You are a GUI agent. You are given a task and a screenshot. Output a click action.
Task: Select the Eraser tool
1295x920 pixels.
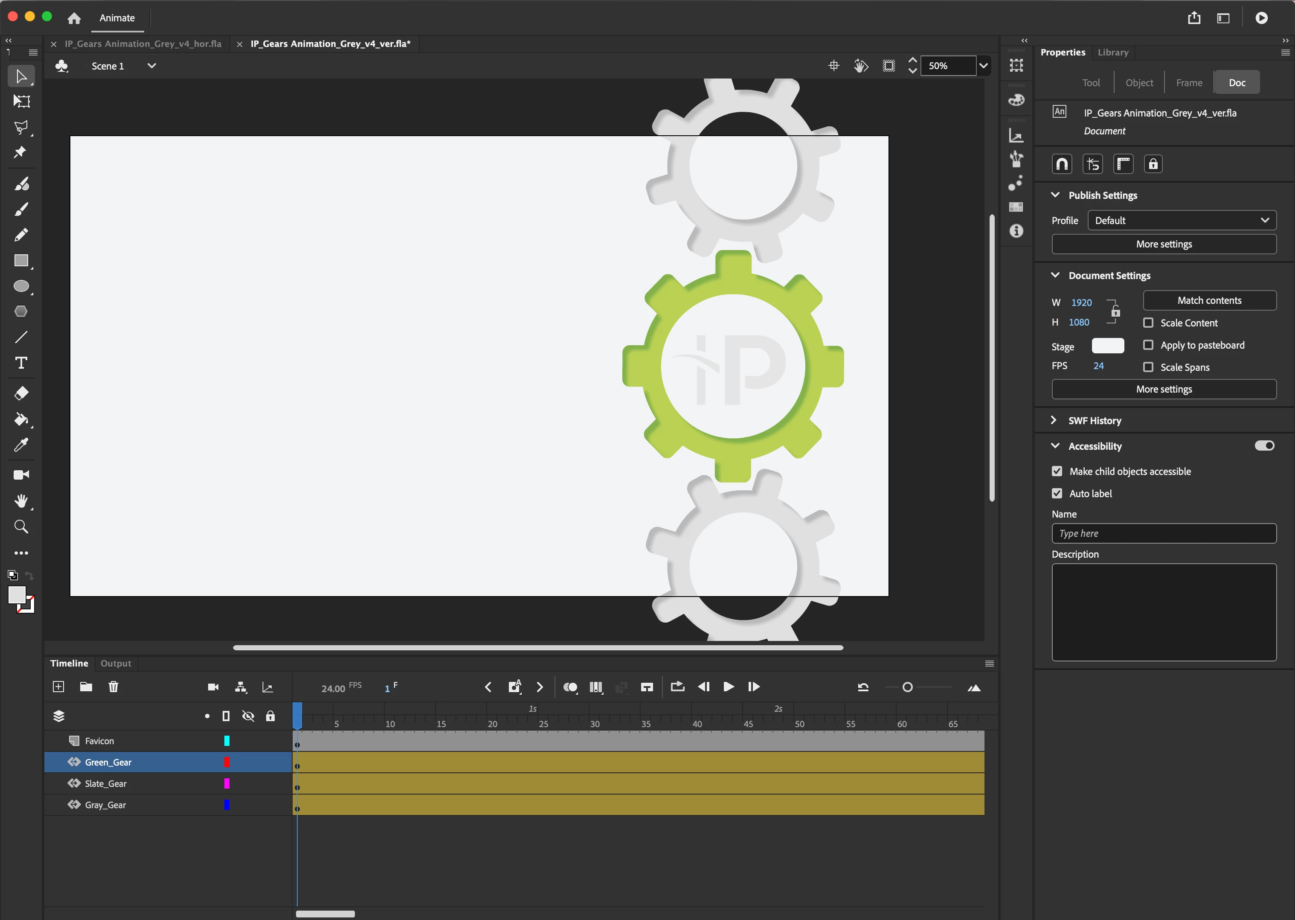click(x=21, y=393)
